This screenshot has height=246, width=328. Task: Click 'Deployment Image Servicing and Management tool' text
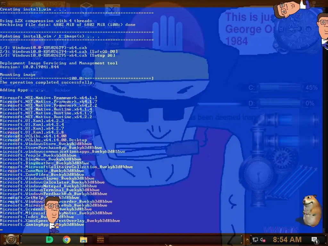click(x=59, y=63)
